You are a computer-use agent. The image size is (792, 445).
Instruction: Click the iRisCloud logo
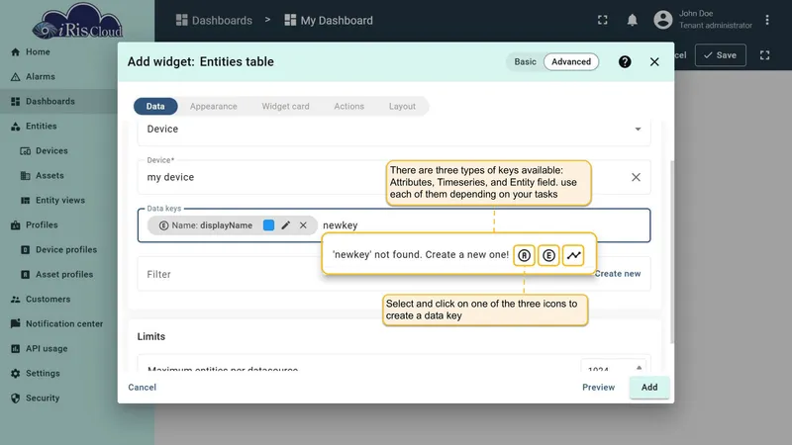(x=78, y=21)
